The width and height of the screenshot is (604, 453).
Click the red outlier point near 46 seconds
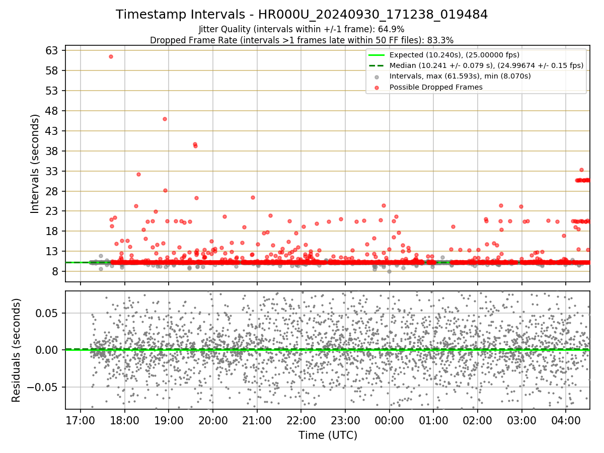tap(165, 119)
